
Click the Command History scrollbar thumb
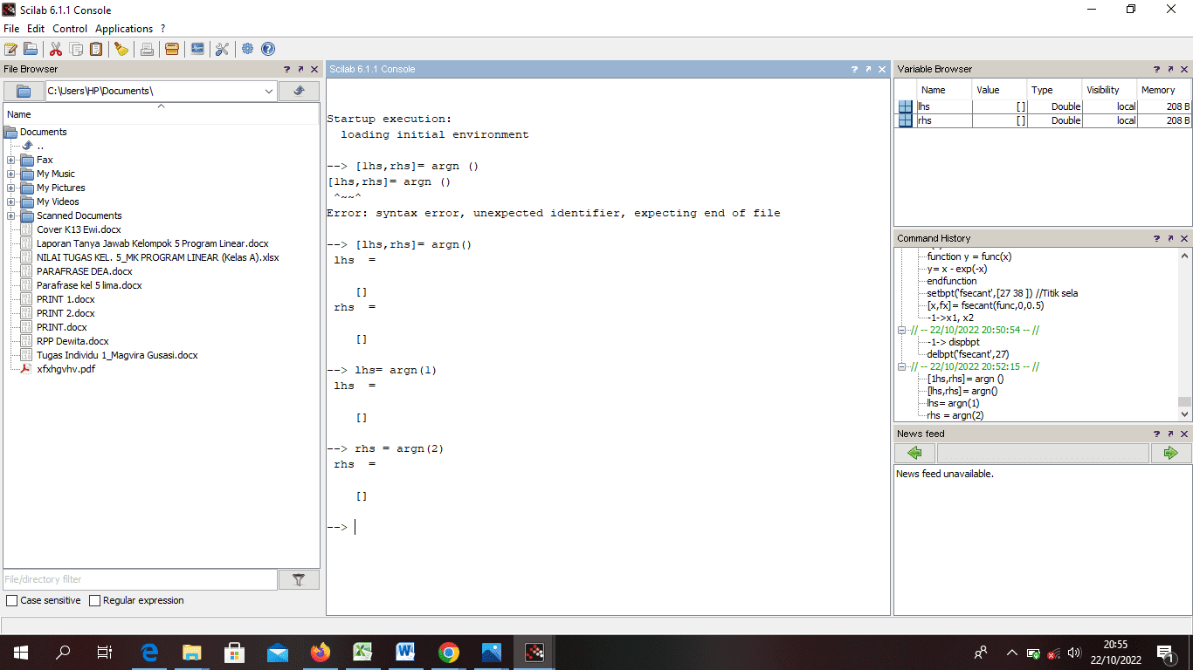(1184, 402)
